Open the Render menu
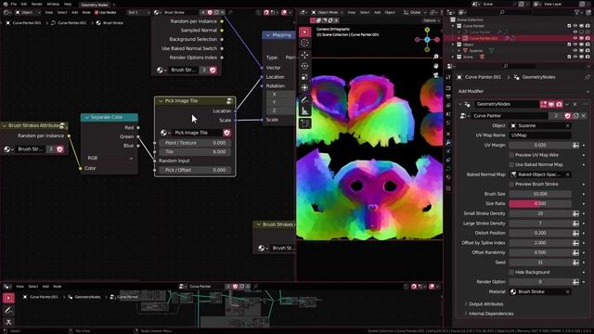 37,4
